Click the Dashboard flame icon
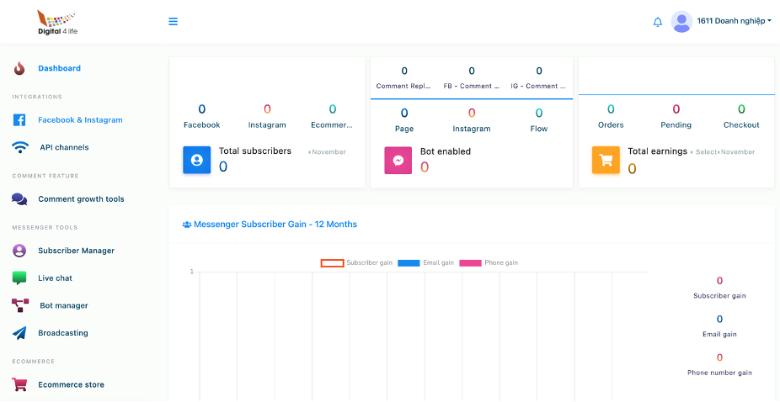 point(19,68)
